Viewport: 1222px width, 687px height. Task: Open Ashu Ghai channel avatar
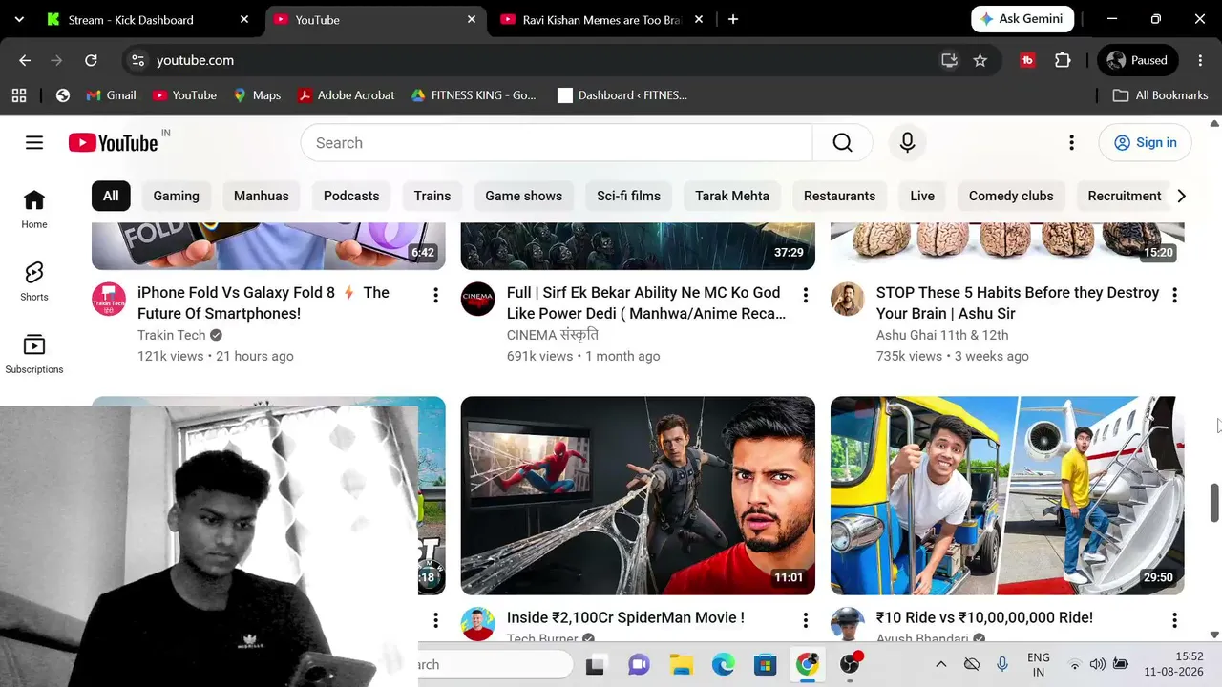848,299
